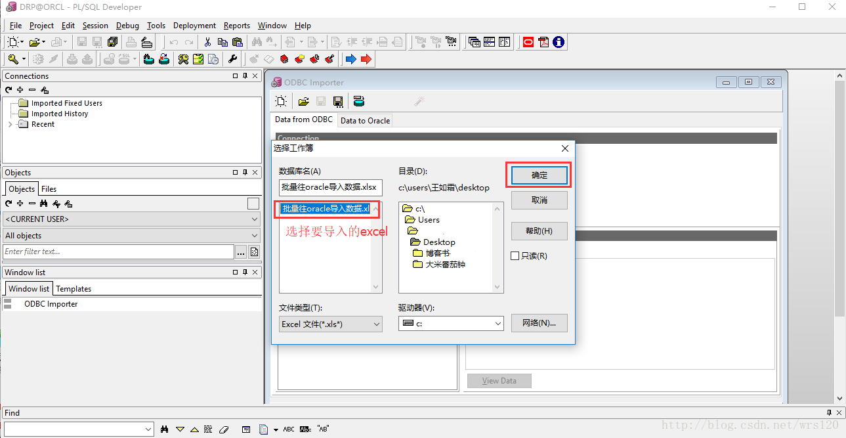Click the wrench Preferences icon
The height and width of the screenshot is (438, 846).
point(232,59)
